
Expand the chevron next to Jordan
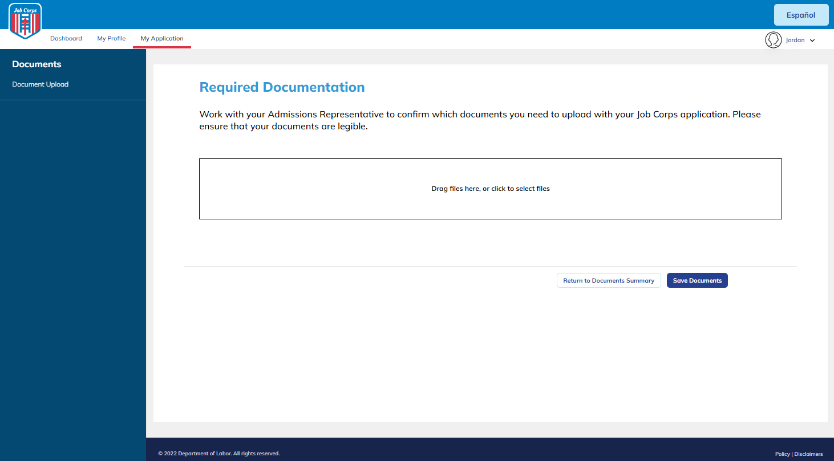pos(812,40)
